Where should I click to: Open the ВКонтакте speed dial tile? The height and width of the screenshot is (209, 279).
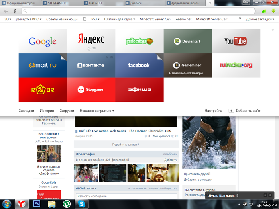click(x=91, y=65)
